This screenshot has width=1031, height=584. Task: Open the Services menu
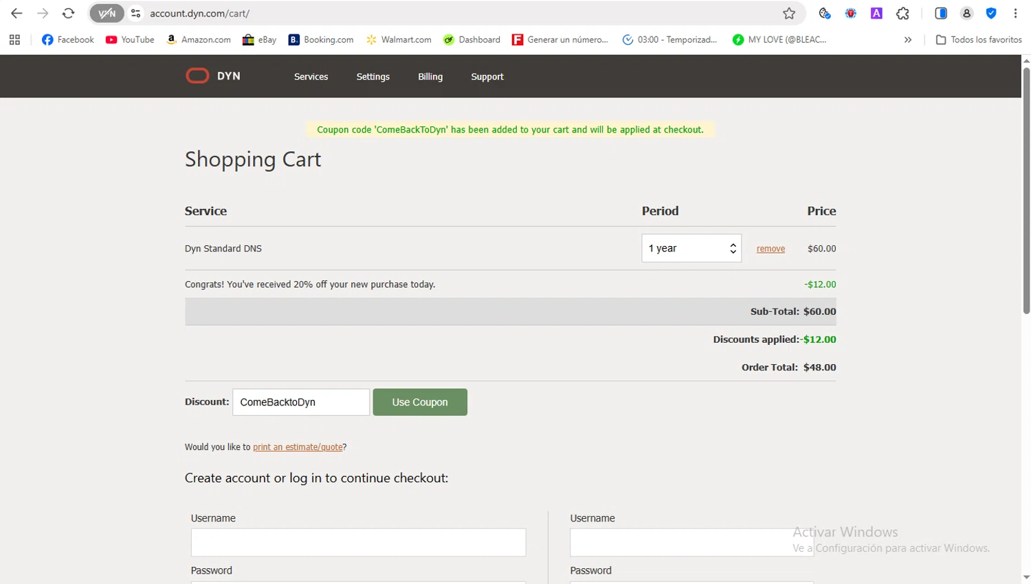(311, 77)
